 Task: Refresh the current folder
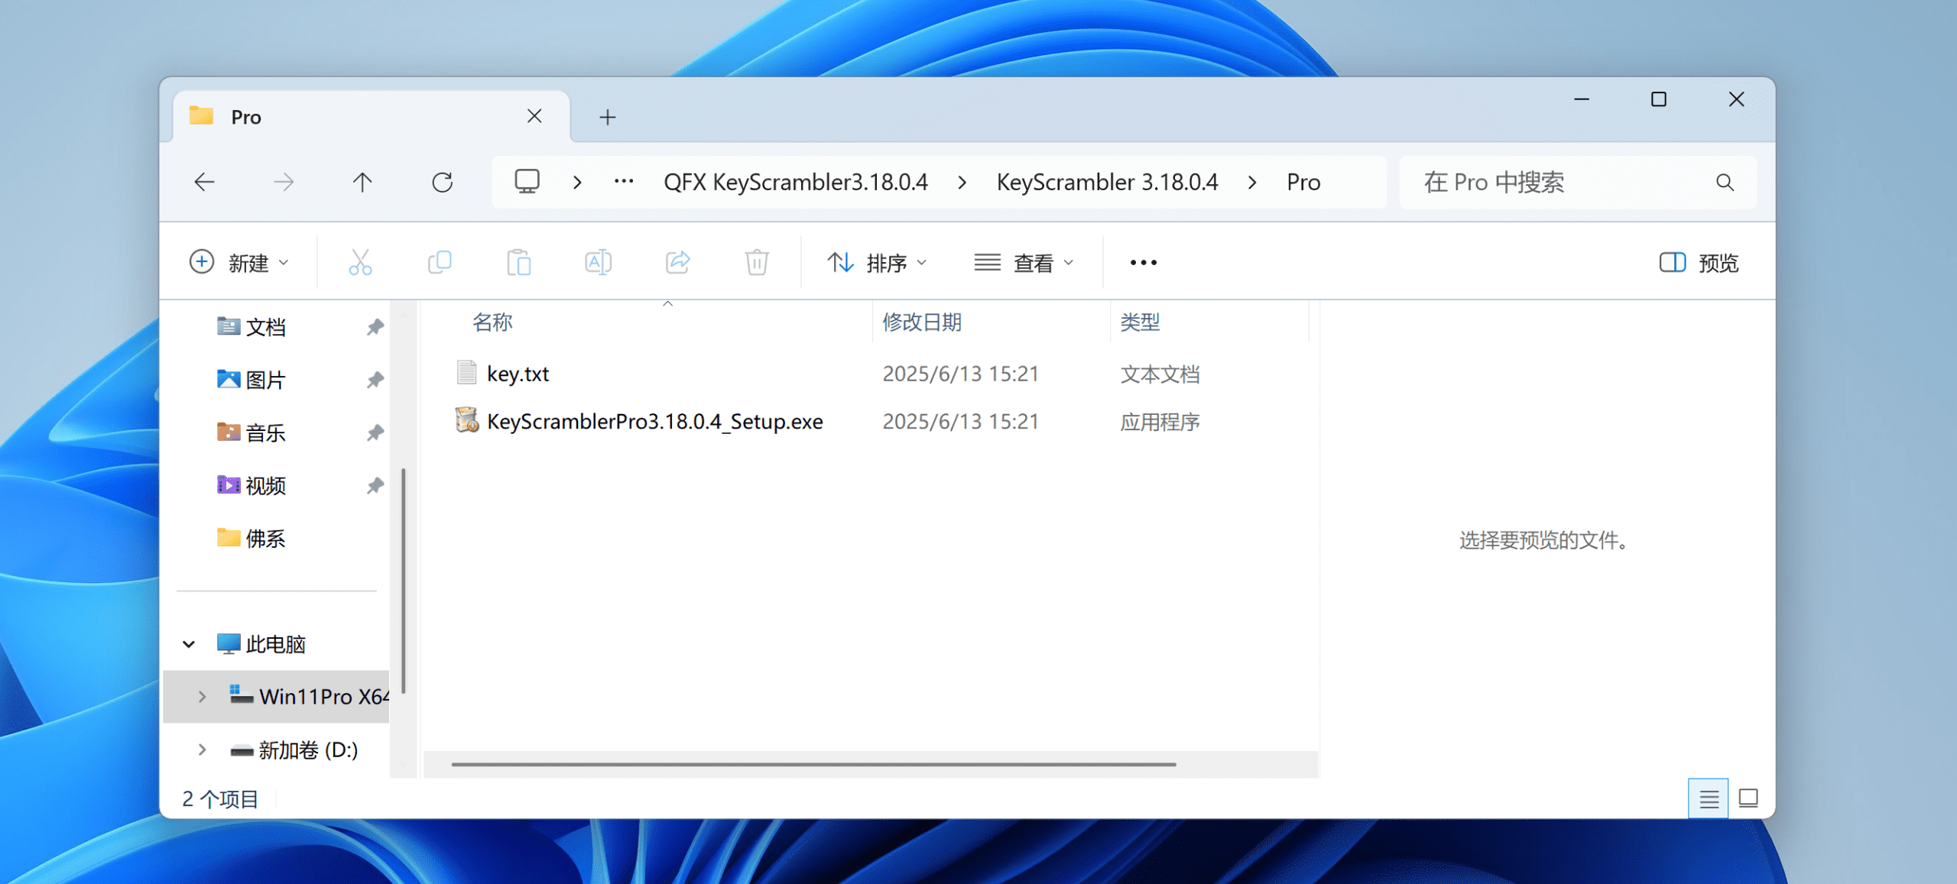(x=442, y=182)
